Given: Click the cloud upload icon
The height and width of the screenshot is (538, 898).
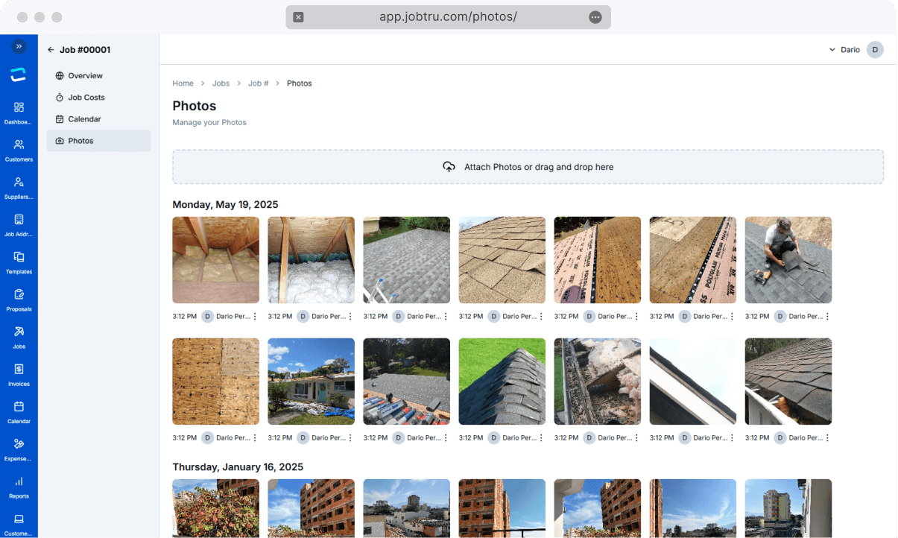Looking at the screenshot, I should pos(449,167).
